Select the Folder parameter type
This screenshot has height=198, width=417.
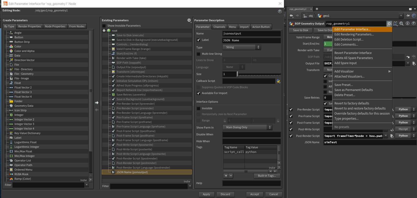18,101
